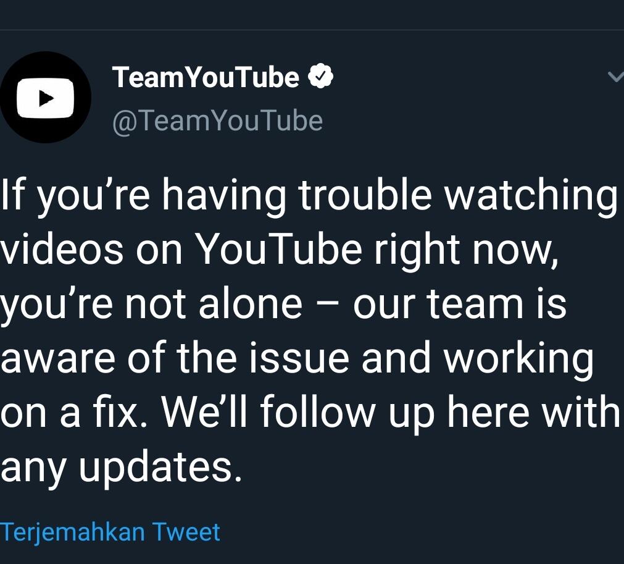624x564 pixels.
Task: Open the @TeamYouTube handle
Action: (217, 120)
